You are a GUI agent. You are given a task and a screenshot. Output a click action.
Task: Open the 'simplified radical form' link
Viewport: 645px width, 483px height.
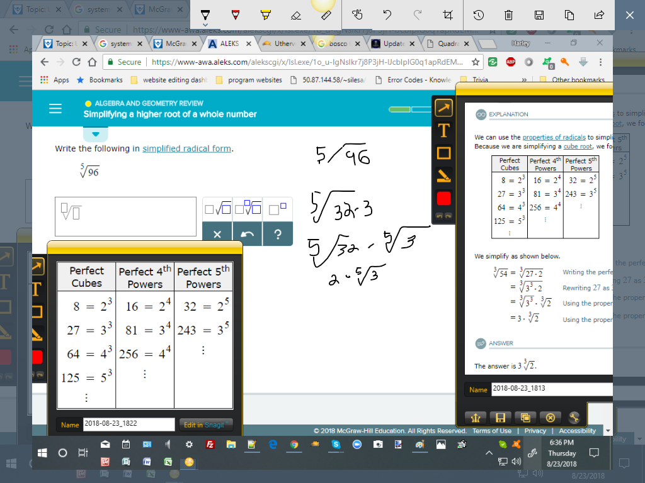[186, 149]
